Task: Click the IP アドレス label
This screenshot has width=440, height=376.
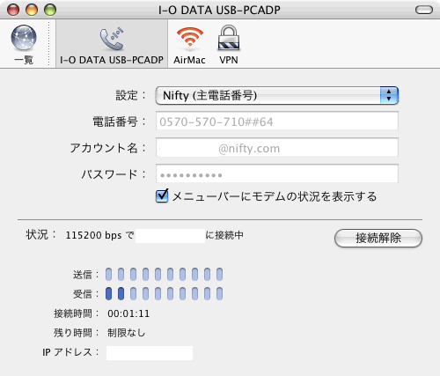Action: pyautogui.click(x=70, y=352)
